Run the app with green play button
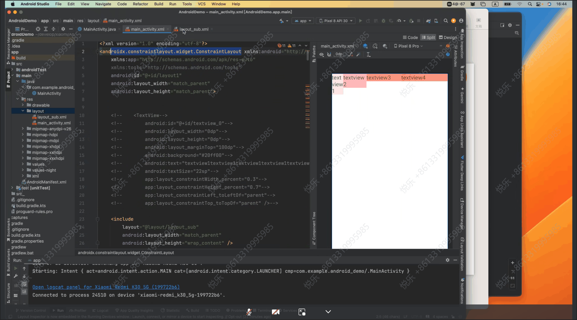The image size is (577, 320). click(x=361, y=21)
